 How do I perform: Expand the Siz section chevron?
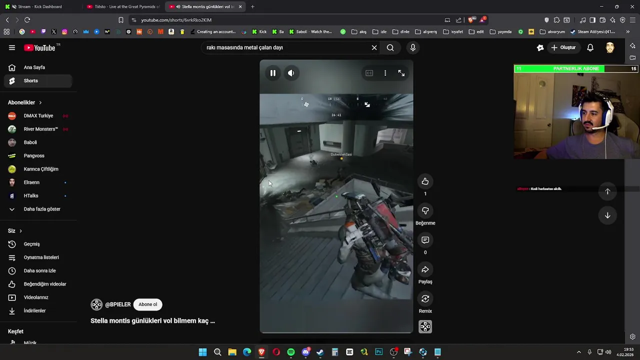point(21,231)
